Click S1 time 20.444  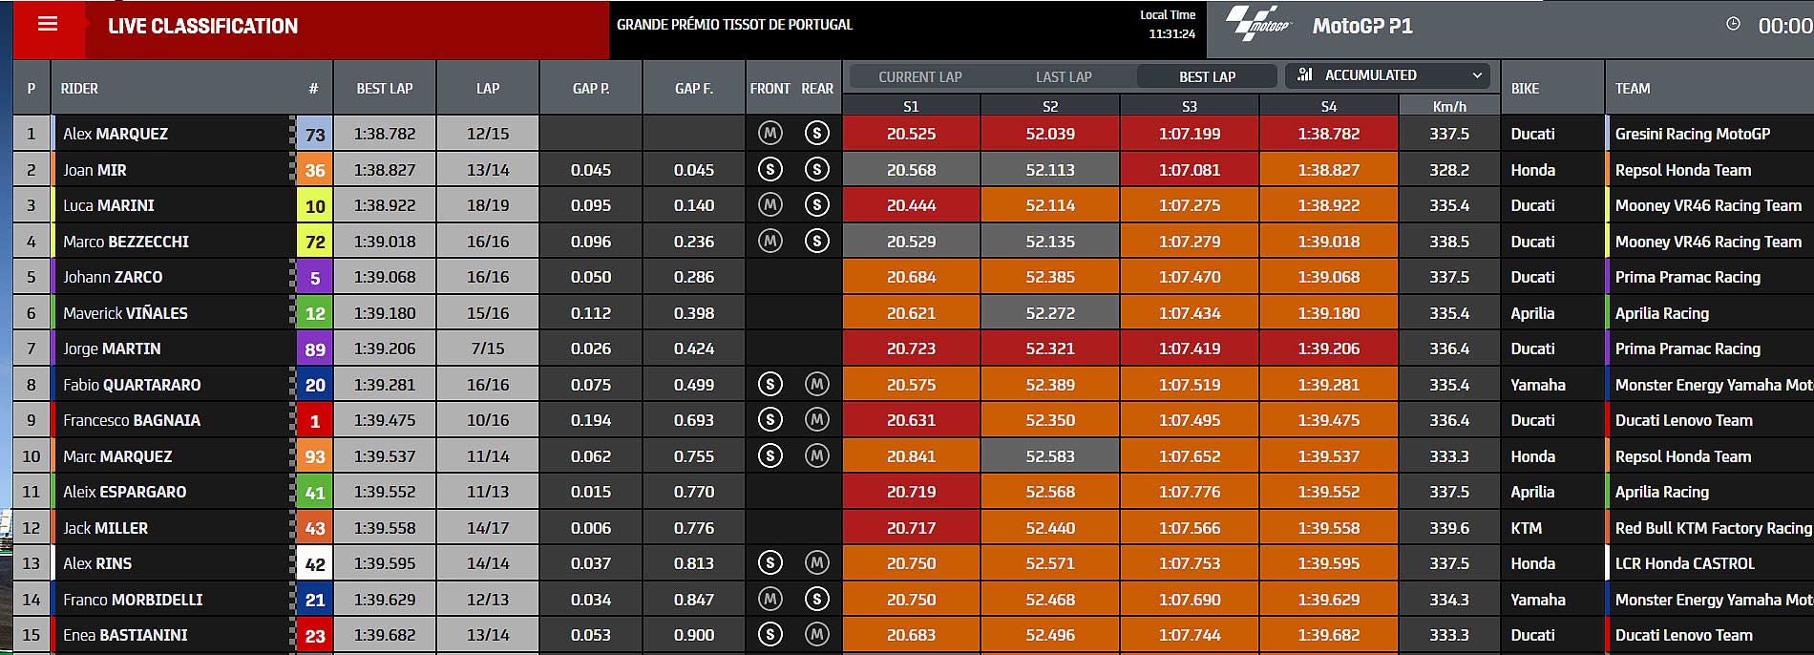click(911, 205)
